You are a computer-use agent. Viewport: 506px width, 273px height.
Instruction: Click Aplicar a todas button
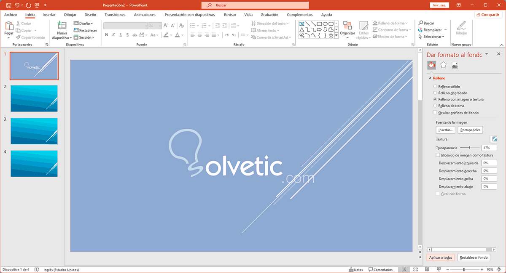441,257
